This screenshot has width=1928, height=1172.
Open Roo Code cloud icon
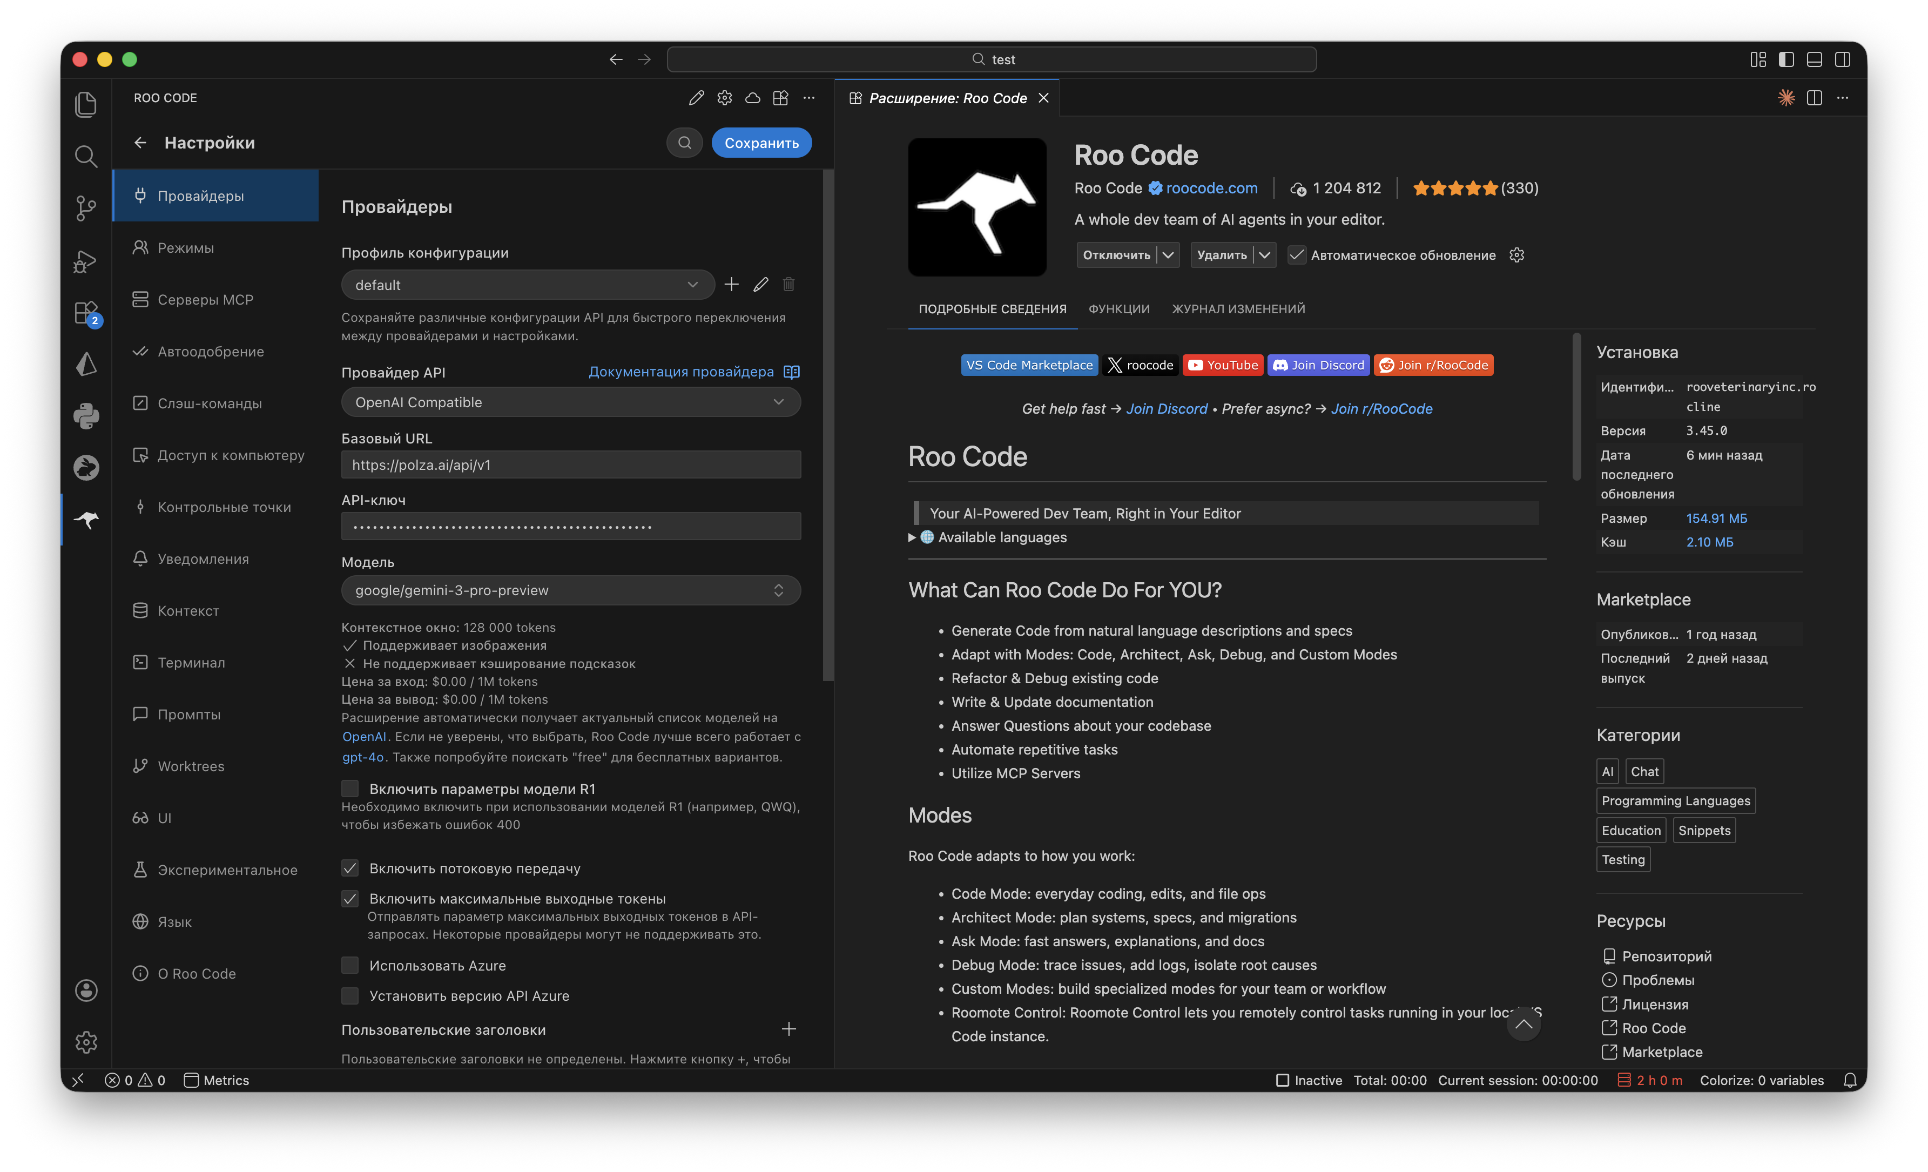pyautogui.click(x=753, y=98)
